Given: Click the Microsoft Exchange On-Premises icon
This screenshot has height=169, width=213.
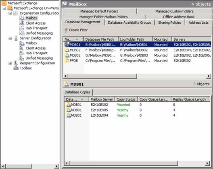Looking at the screenshot, I should tap(10, 8).
